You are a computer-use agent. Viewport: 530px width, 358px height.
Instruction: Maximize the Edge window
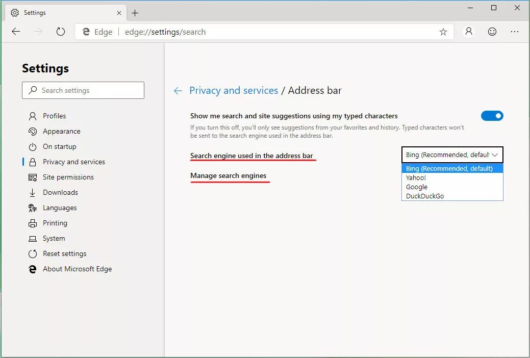click(x=494, y=8)
